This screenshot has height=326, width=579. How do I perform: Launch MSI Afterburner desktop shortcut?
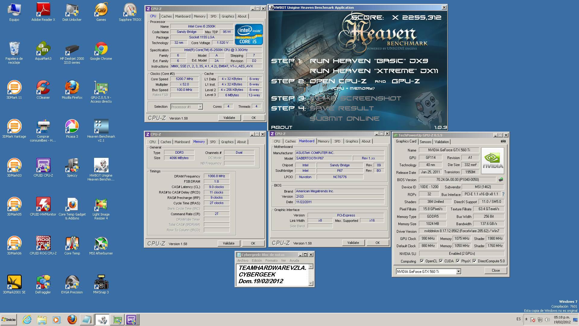(101, 246)
